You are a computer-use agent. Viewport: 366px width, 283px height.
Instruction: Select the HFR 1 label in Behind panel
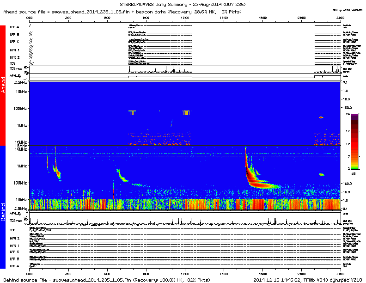[x=15, y=246]
